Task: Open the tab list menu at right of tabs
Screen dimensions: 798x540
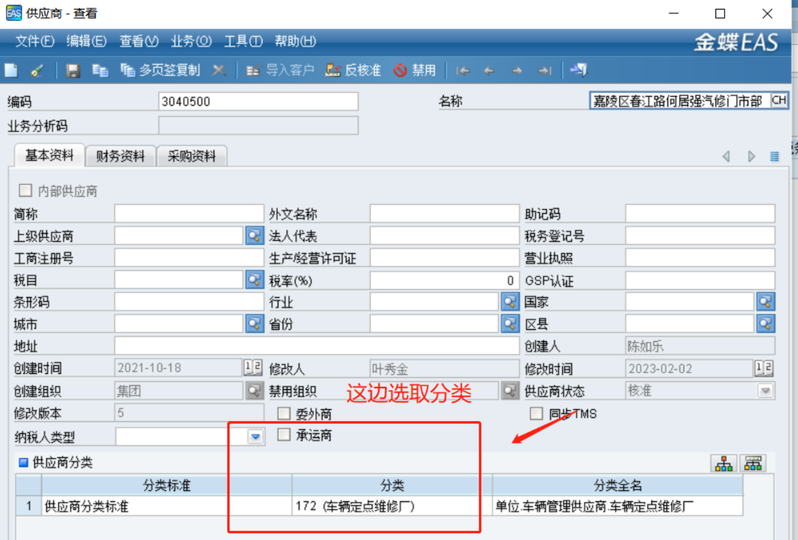Action: coord(774,157)
